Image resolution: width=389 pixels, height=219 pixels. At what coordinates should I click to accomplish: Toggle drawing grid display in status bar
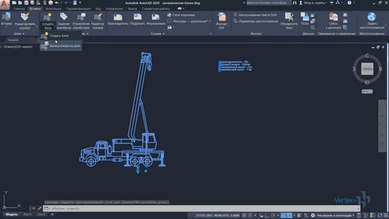(x=244, y=215)
